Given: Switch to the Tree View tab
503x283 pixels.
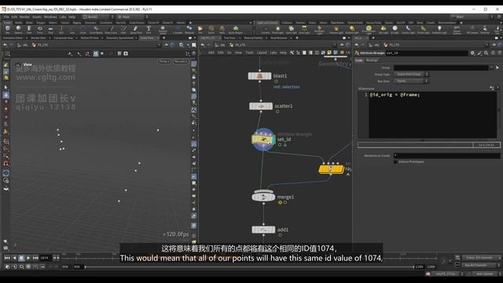Looking at the screenshot, I should (x=229, y=38).
